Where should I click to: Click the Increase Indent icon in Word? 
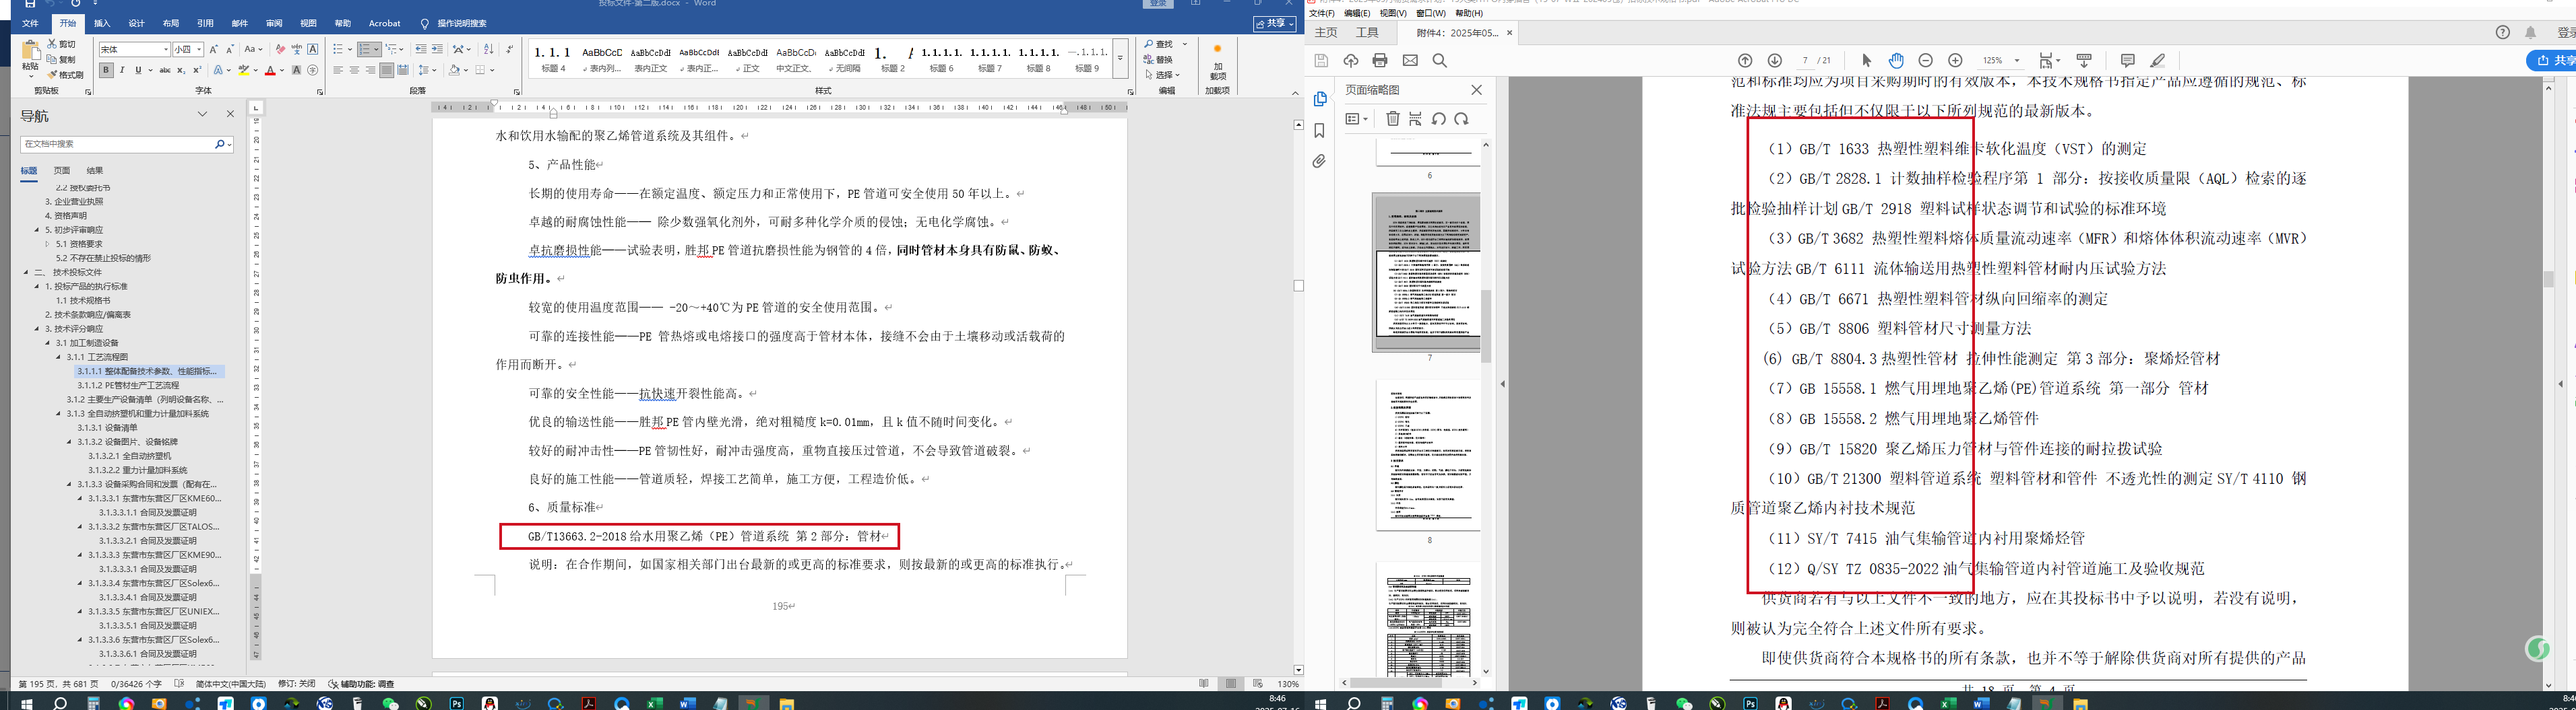(437, 49)
